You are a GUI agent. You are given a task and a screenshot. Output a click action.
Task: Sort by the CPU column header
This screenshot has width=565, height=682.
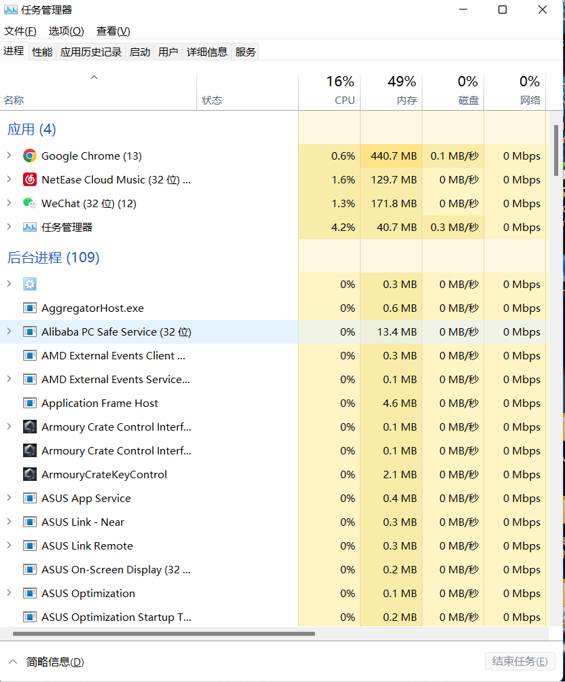(x=329, y=92)
